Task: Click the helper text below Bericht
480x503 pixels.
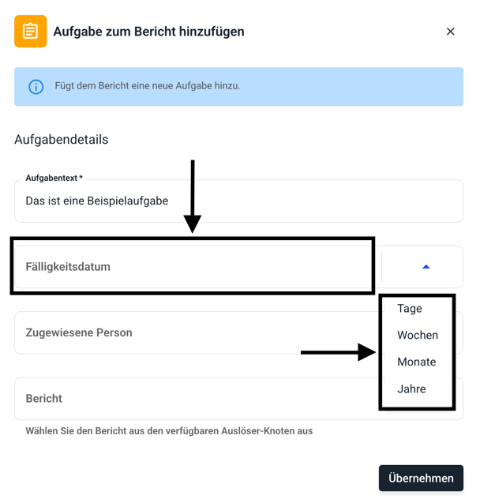Action: click(x=169, y=431)
